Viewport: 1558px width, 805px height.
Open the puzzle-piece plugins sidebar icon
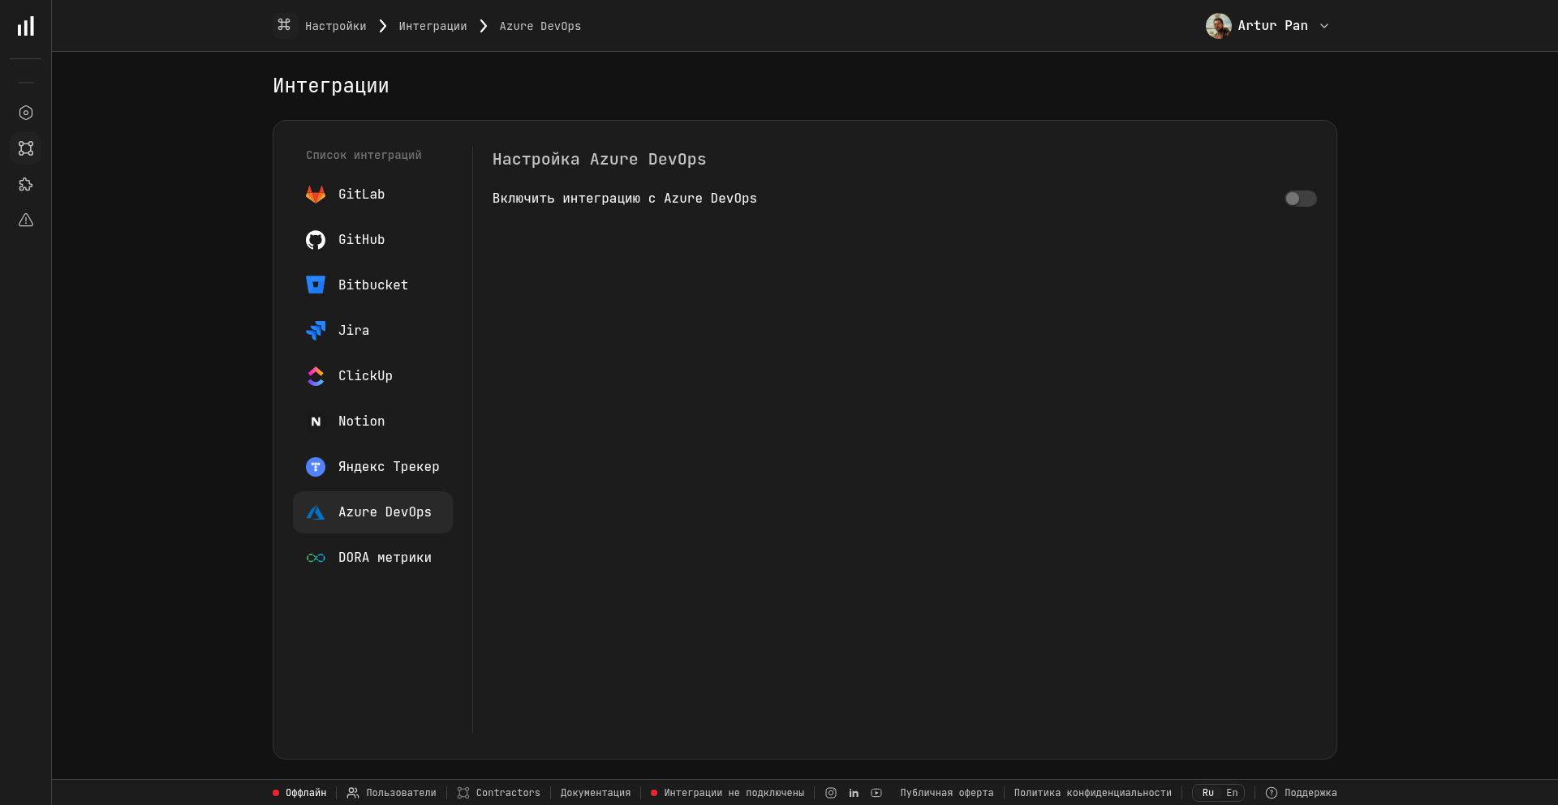26,184
